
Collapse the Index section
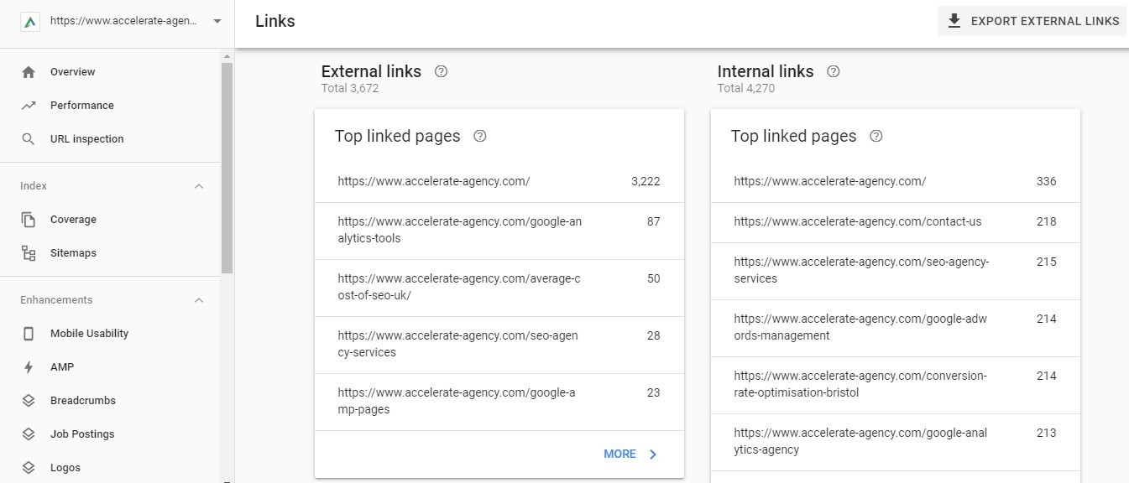198,185
